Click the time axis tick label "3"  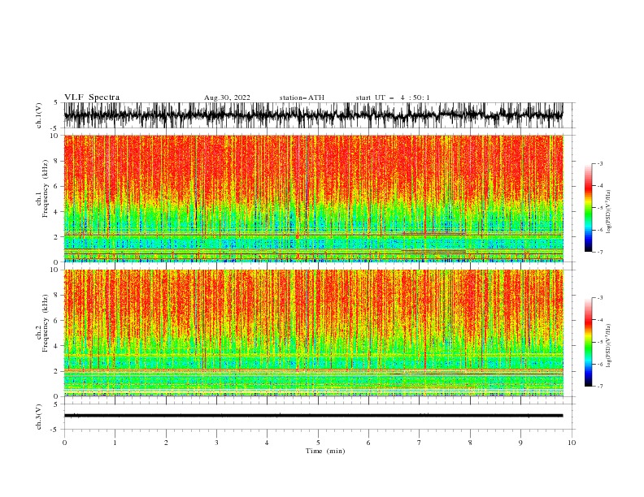point(216,443)
